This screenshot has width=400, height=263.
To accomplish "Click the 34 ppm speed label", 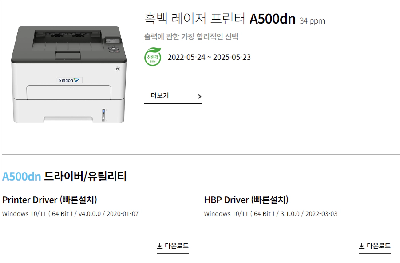I will coord(312,21).
